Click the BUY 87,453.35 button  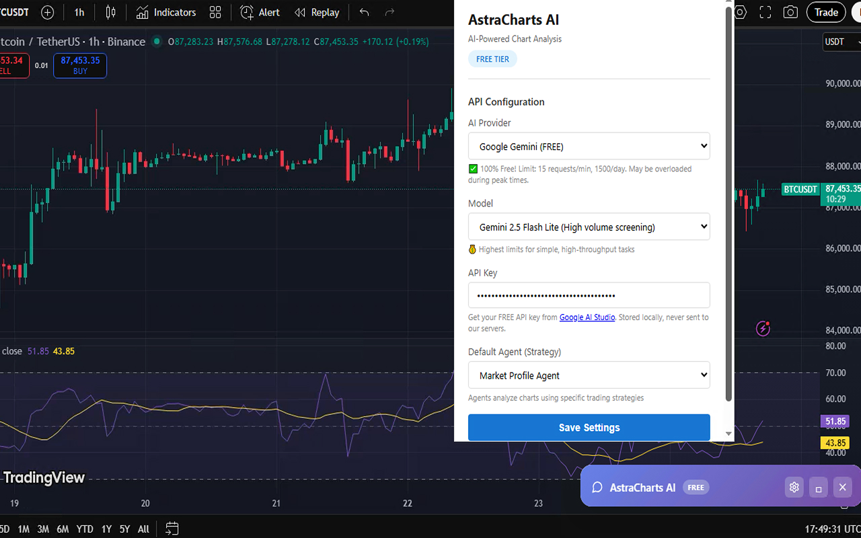click(80, 65)
